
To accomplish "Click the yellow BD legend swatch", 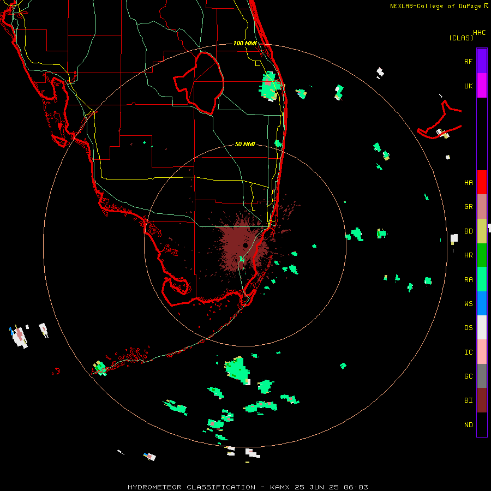I will (482, 231).
